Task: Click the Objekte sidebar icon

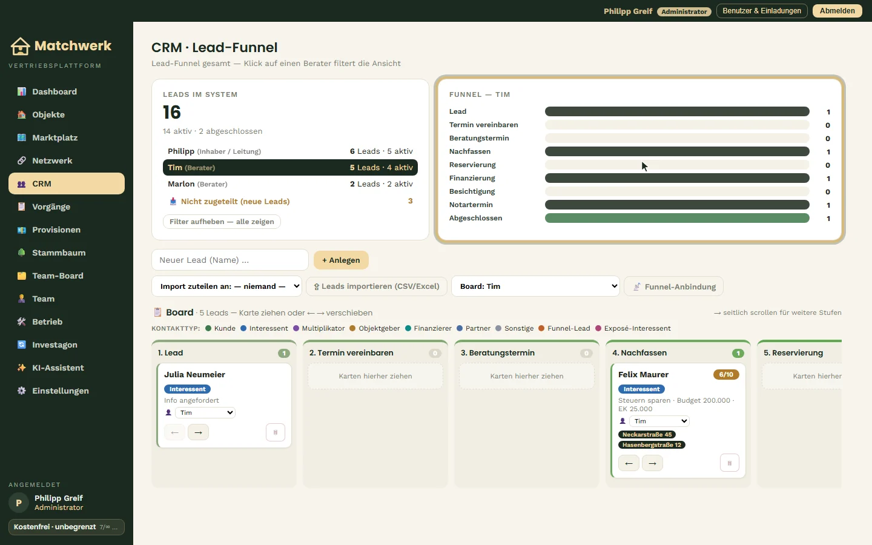Action: tap(22, 114)
